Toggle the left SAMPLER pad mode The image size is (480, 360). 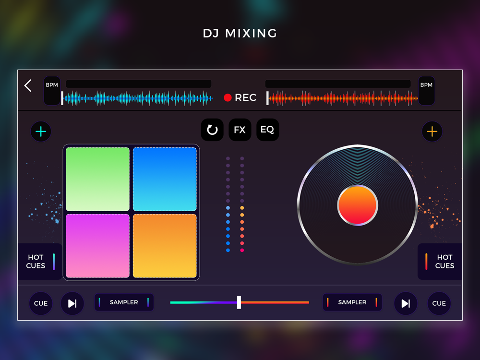(x=124, y=302)
